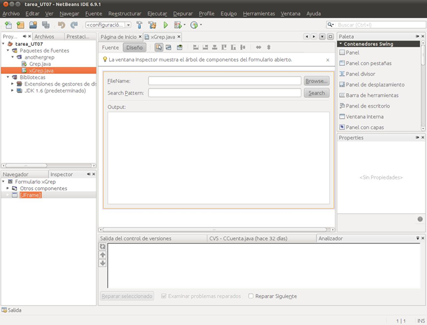The height and width of the screenshot is (325, 427).
Task: Open the Archivo menu
Action: pyautogui.click(x=11, y=13)
